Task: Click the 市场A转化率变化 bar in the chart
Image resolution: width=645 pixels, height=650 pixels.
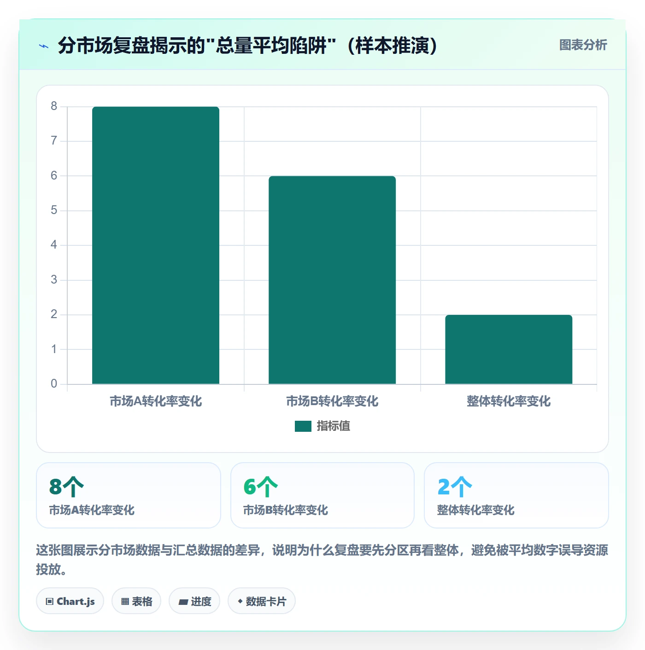Action: 156,245
